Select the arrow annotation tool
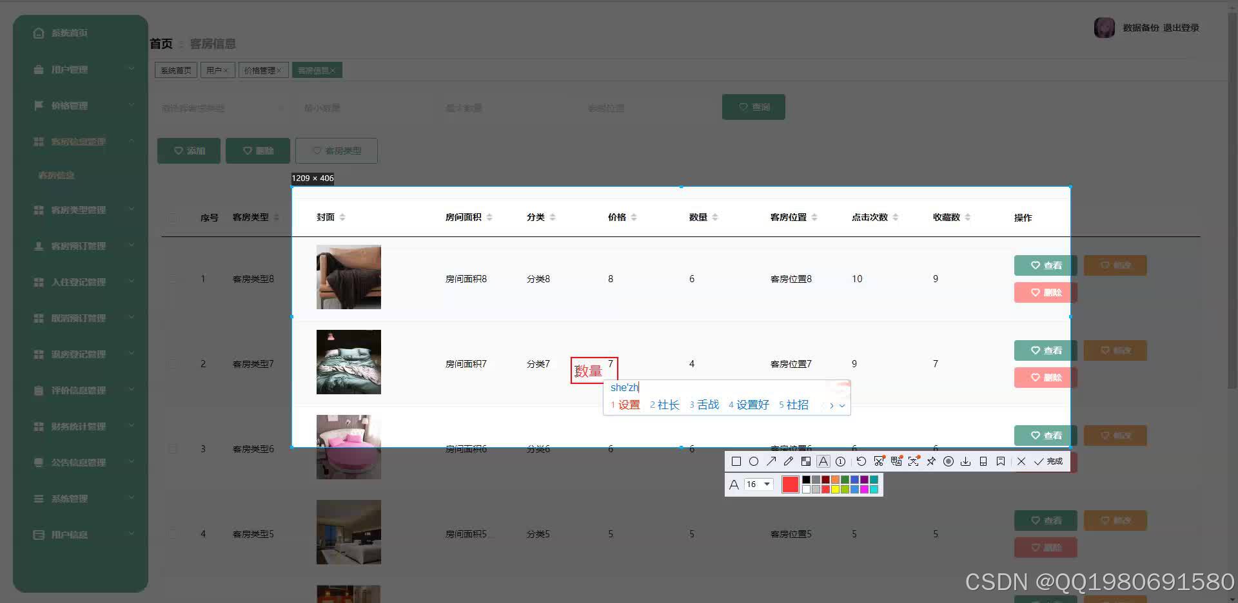The image size is (1238, 603). click(771, 461)
